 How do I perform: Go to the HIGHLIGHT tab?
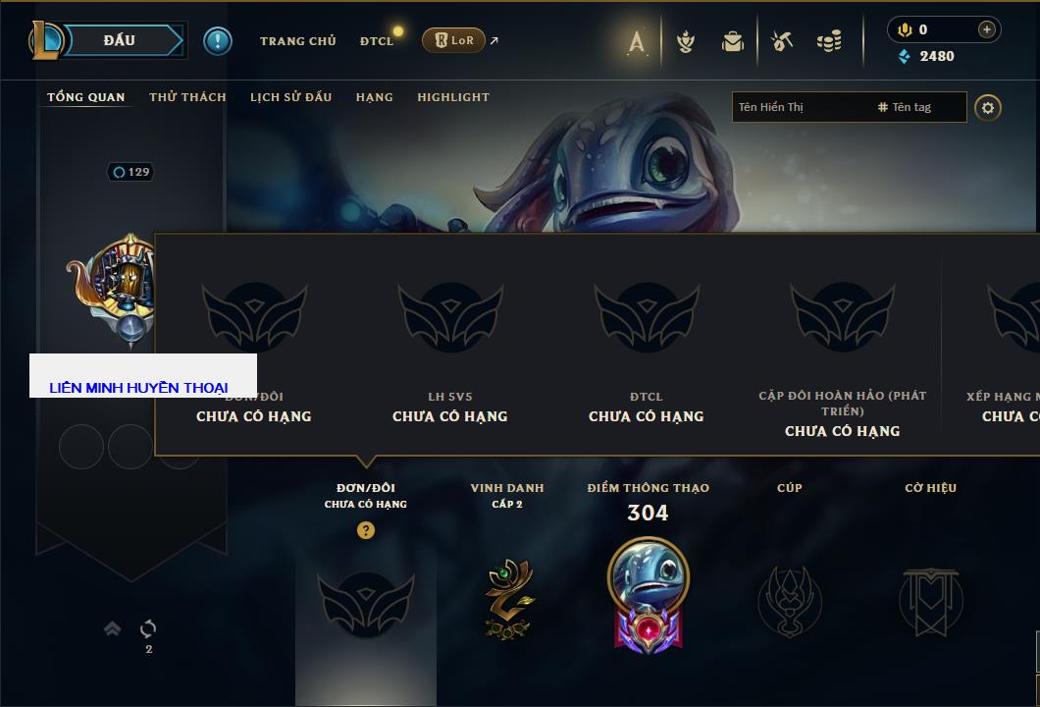[453, 97]
